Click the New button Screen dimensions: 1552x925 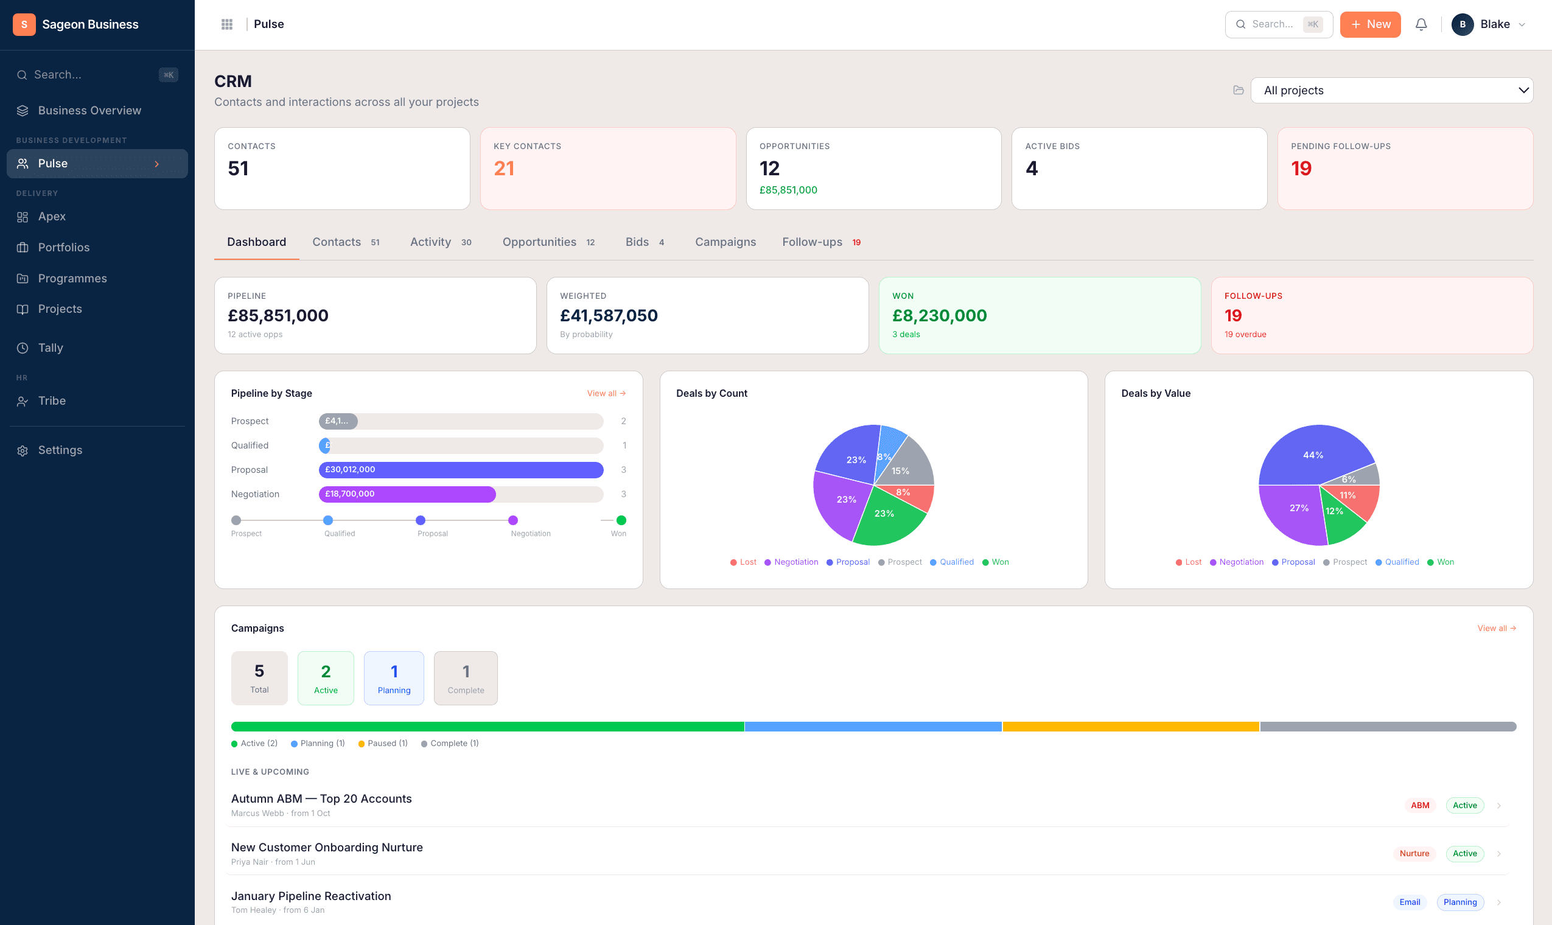click(x=1370, y=24)
